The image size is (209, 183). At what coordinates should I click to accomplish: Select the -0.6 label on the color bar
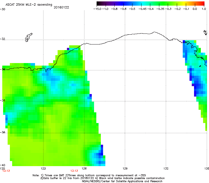123,9
